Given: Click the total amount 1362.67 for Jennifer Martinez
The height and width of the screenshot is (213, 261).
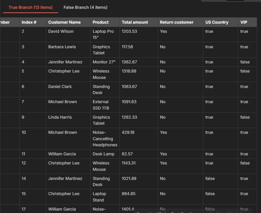Looking at the screenshot, I should [x=129, y=62].
